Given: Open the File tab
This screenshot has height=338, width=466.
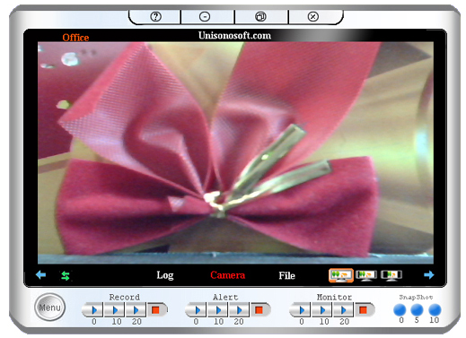Looking at the screenshot, I should pyautogui.click(x=286, y=275).
